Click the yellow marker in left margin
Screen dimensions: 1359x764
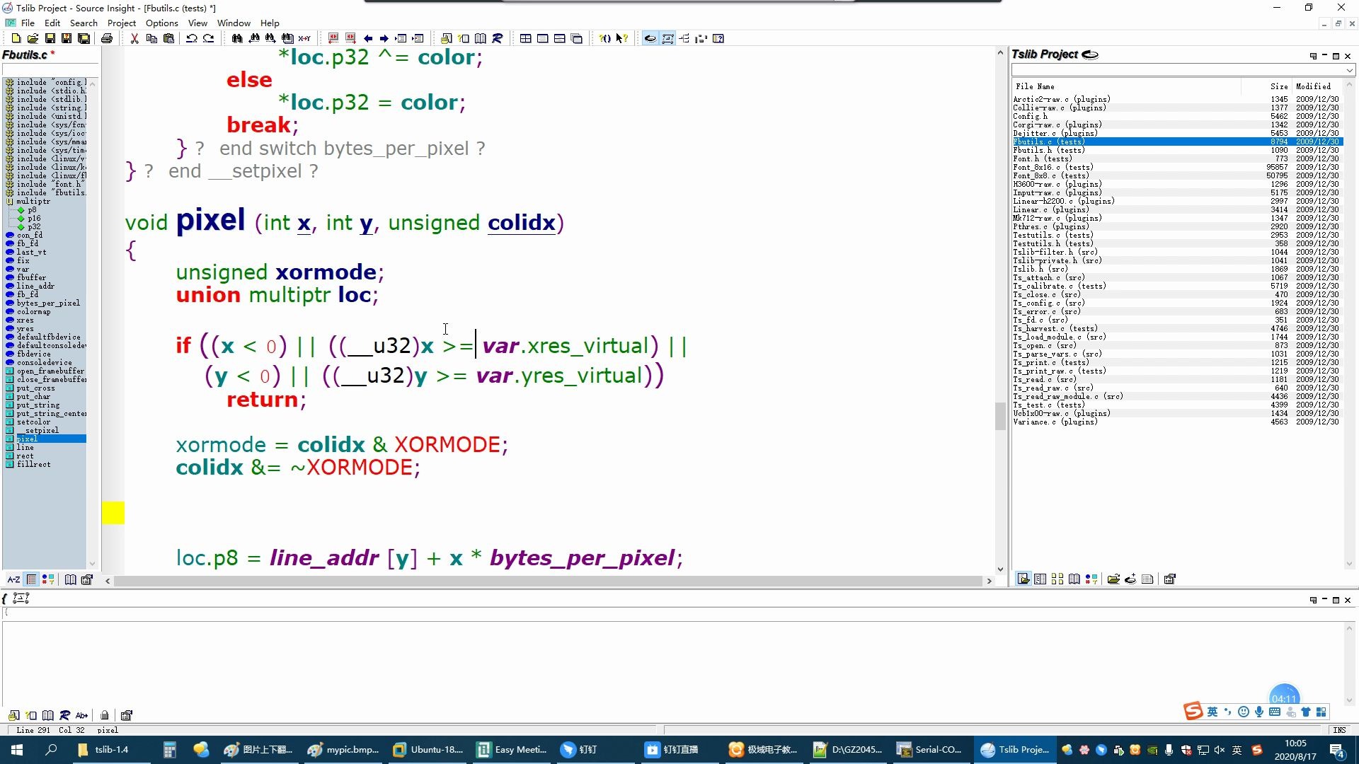(x=113, y=513)
